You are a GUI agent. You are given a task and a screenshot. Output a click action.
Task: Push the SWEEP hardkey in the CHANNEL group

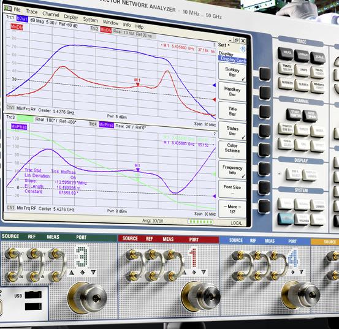click(302, 130)
